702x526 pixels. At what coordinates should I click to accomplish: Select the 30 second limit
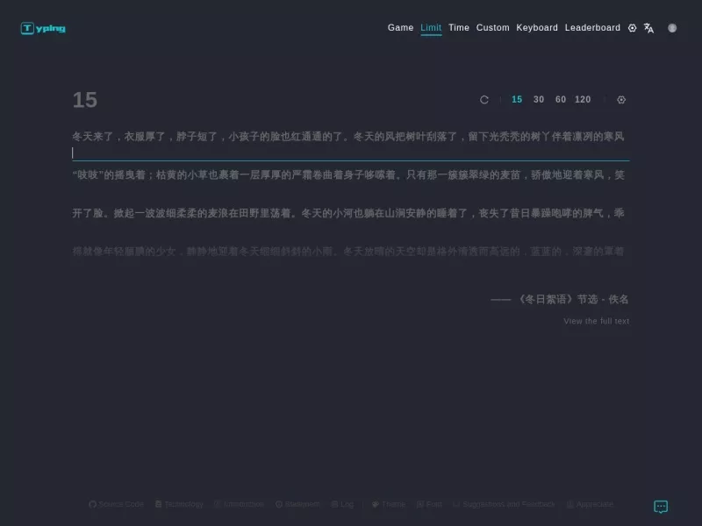(539, 99)
